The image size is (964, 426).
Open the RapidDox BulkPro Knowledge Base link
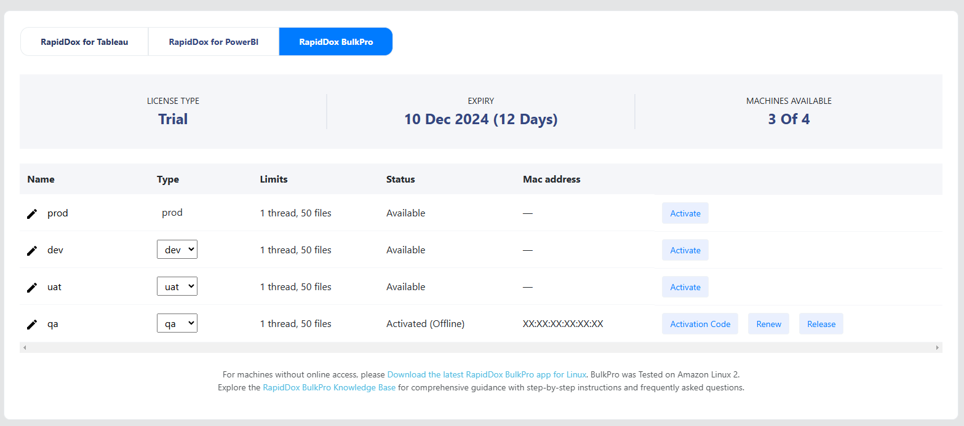click(x=329, y=388)
